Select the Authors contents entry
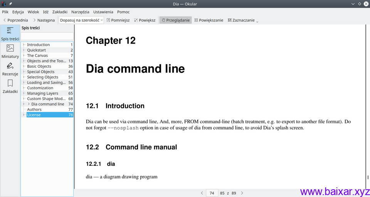The width and height of the screenshot is (370, 197). [34, 109]
